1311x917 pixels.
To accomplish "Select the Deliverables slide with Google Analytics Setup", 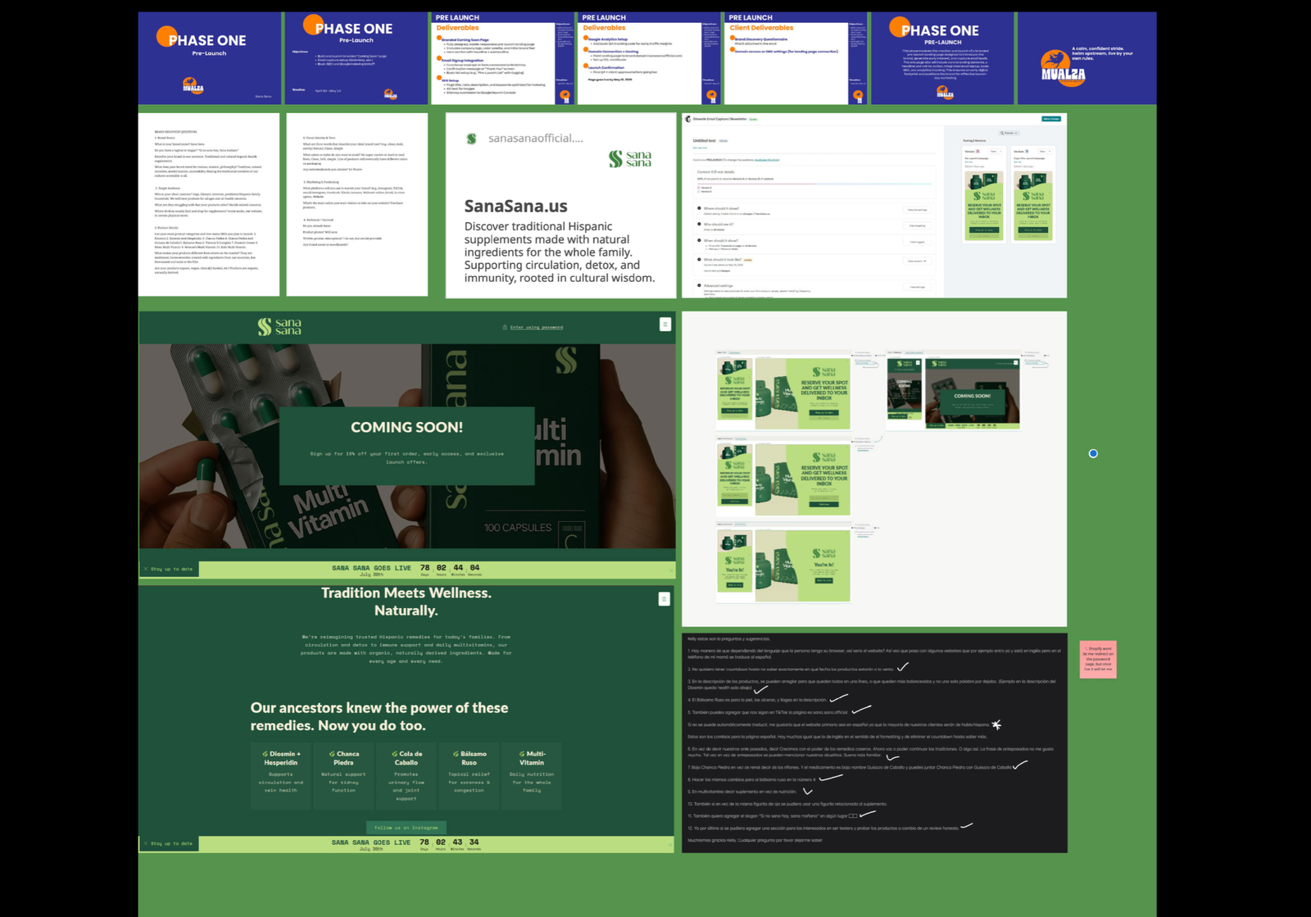I will coord(649,58).
